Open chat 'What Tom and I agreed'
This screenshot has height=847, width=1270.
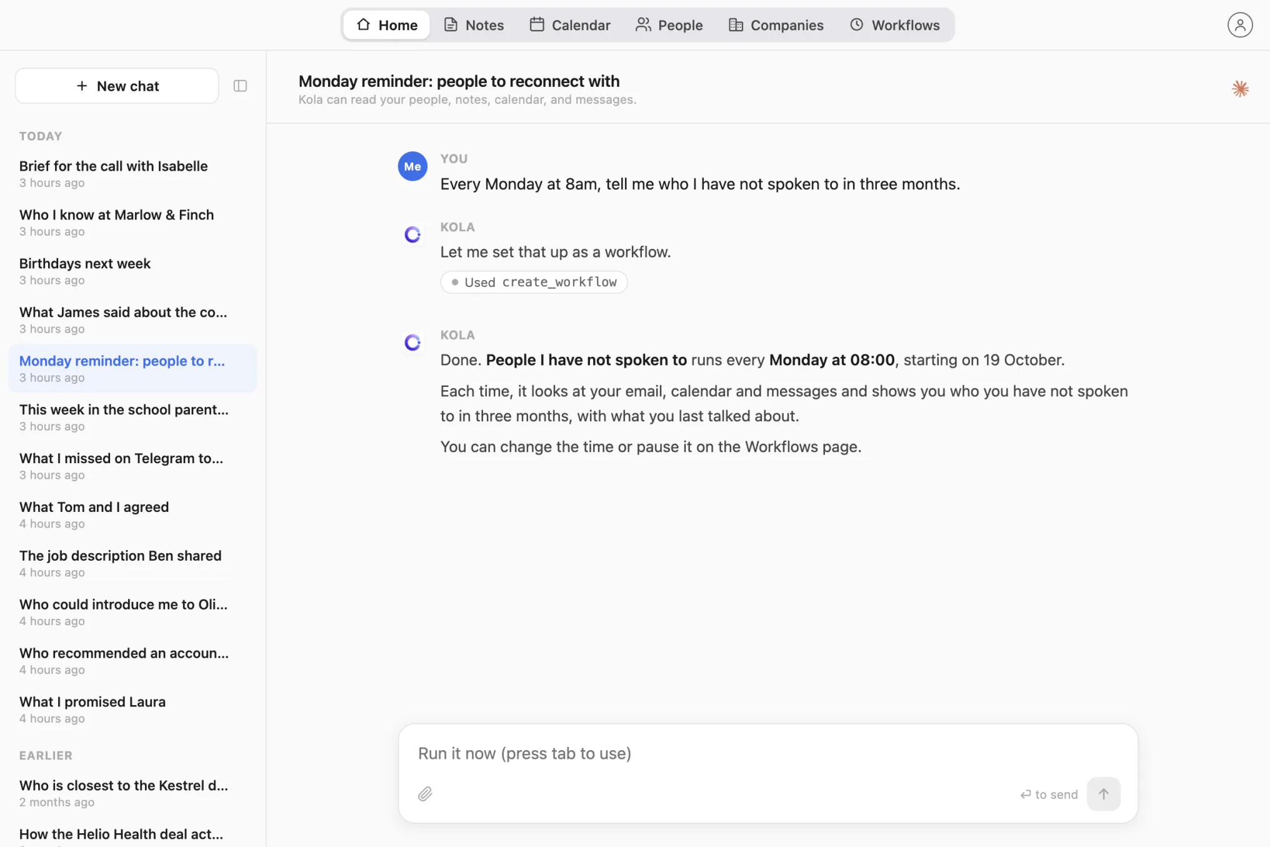pyautogui.click(x=132, y=515)
